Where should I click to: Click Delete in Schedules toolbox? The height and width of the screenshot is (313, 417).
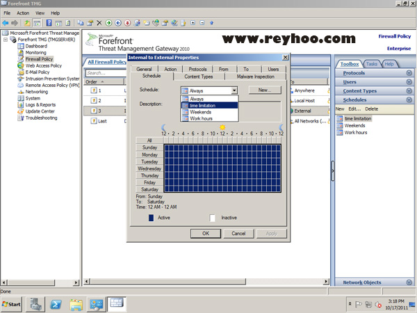[x=372, y=109]
